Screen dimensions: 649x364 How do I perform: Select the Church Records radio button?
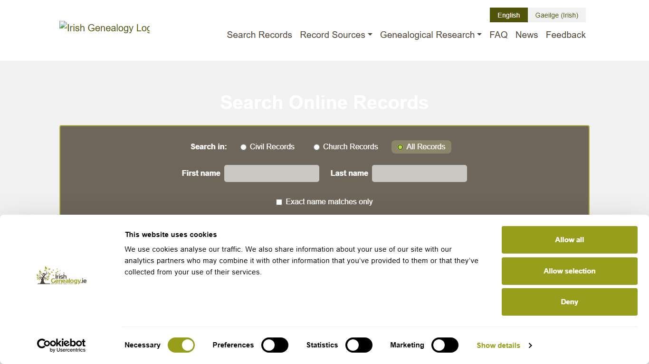[x=316, y=147]
